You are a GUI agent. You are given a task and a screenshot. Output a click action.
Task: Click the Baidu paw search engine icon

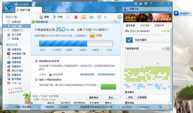tap(125, 9)
